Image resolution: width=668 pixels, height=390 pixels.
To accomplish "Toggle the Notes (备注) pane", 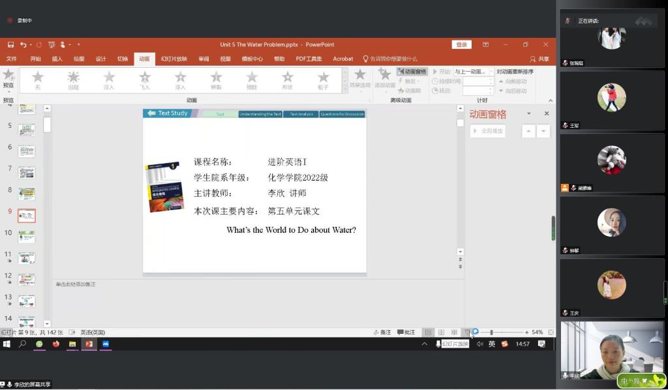I will click(382, 332).
